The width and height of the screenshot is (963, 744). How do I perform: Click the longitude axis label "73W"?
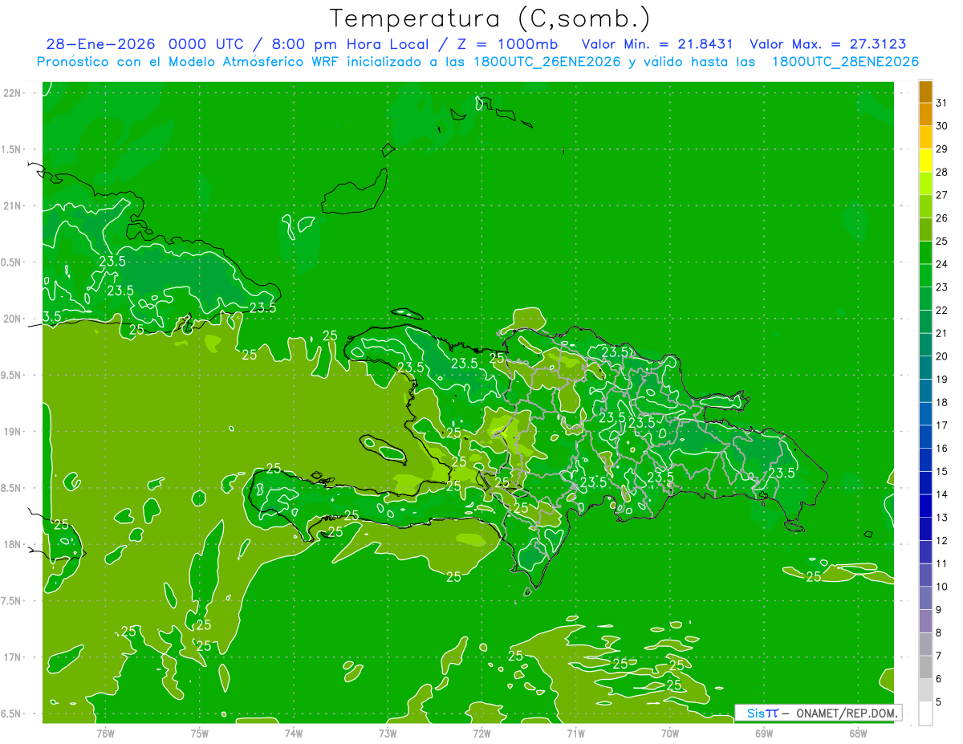pos(388,733)
